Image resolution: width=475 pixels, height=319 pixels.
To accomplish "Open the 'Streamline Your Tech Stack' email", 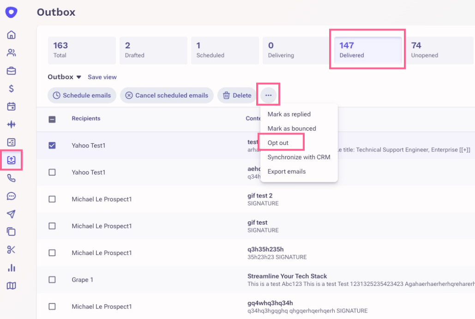I will (x=287, y=276).
